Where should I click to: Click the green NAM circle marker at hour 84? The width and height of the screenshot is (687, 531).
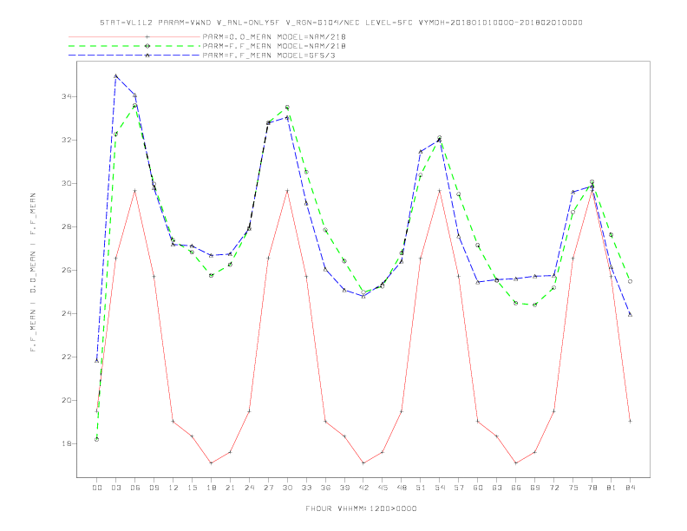click(x=630, y=281)
